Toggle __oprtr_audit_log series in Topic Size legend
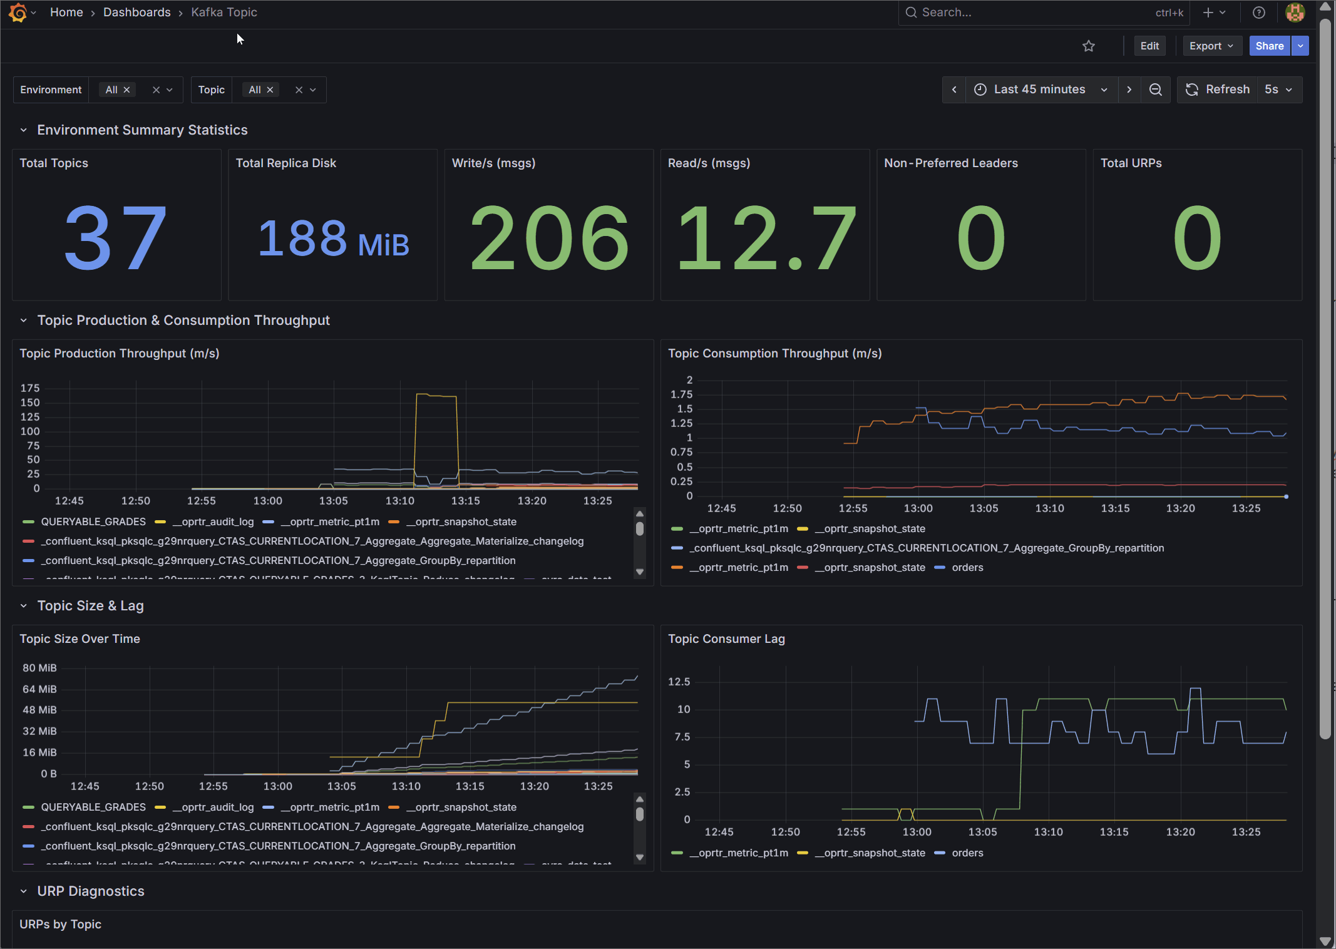This screenshot has height=949, width=1336. (213, 807)
